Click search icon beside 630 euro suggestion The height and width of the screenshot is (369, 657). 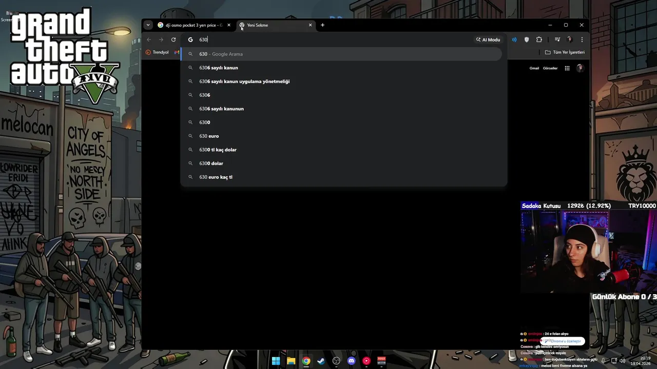click(x=190, y=136)
